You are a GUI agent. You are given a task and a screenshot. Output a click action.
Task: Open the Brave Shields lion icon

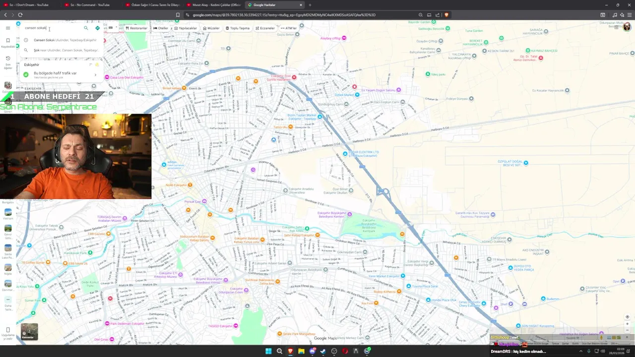coord(446,15)
